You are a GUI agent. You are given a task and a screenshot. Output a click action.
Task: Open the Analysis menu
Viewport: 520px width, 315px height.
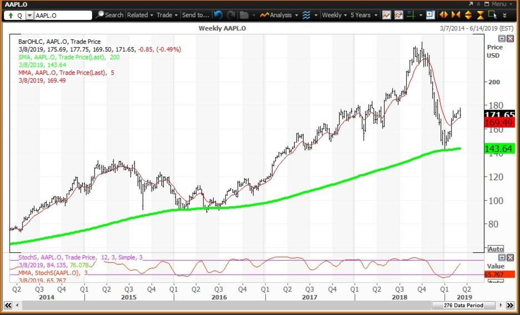tap(279, 15)
